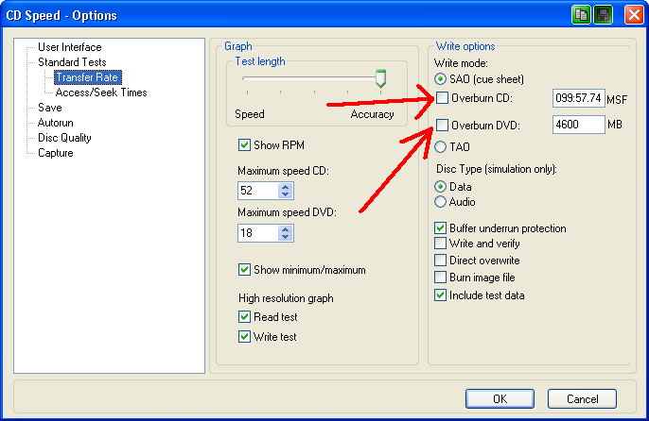Viewport: 649px width, 421px height.
Task: Click the green copy icon in title bar
Action: pos(581,15)
